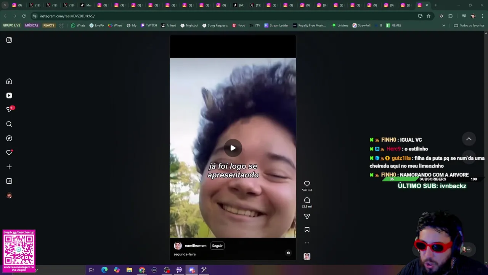
Task: Open the eumilhomem profile name link
Action: click(x=196, y=246)
